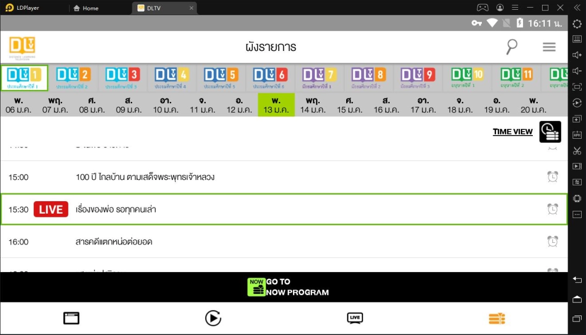Screen dimensions: 586x335
Task: Open the DLTV hamburger menu
Action: point(549,47)
